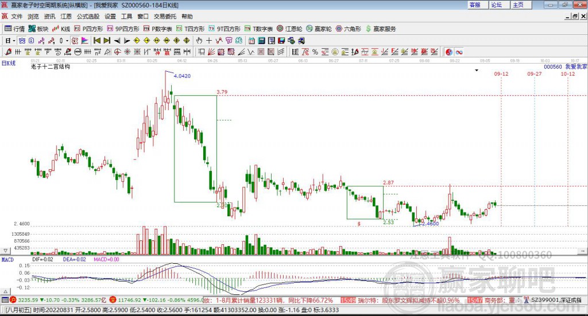
Task: Click the calendar icon in toolbar
Action: pyautogui.click(x=252, y=41)
